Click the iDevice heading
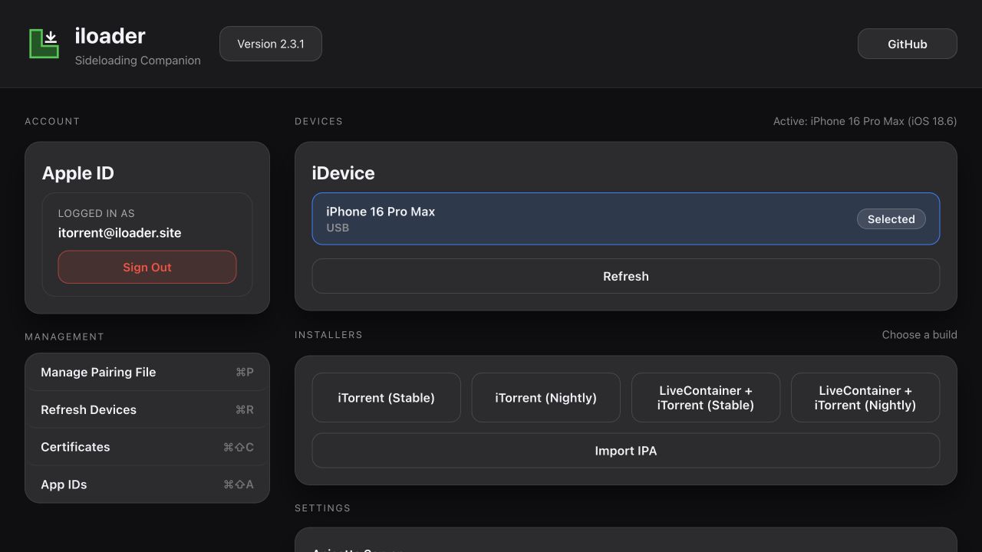 343,173
